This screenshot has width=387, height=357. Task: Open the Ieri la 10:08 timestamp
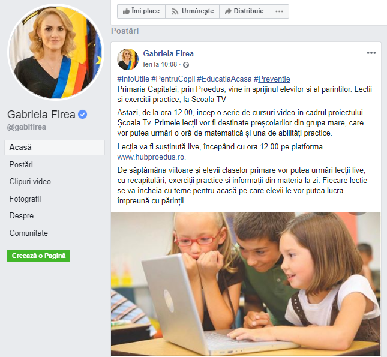coord(160,64)
